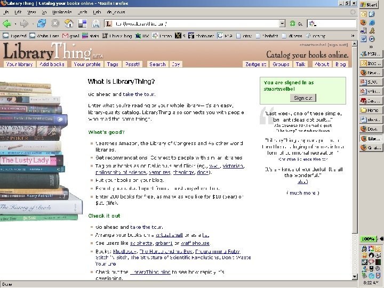
Task: Open the Your library tab
Action: tap(20, 64)
